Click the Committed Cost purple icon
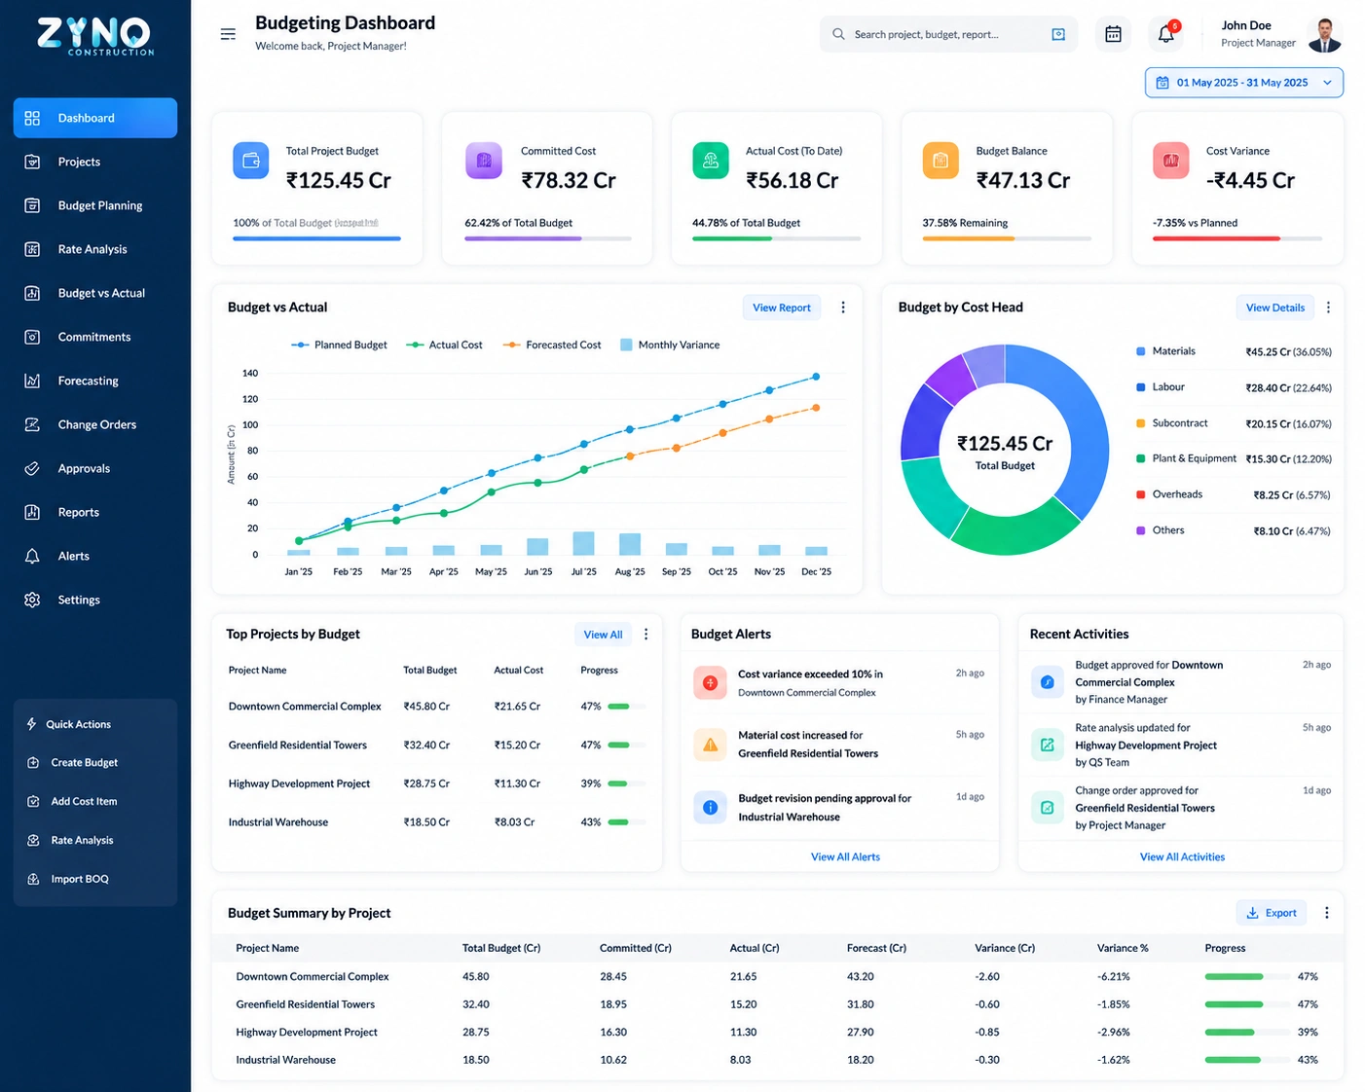This screenshot has height=1092, width=1365. coord(484,161)
